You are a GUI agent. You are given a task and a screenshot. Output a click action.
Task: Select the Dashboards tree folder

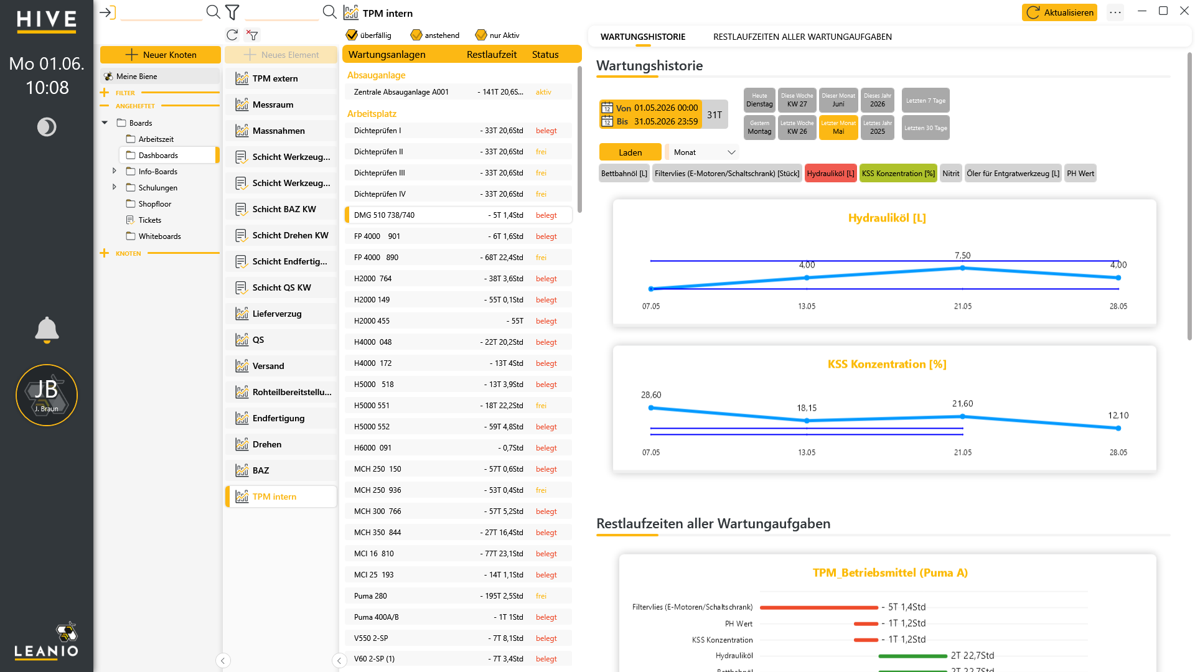point(168,155)
